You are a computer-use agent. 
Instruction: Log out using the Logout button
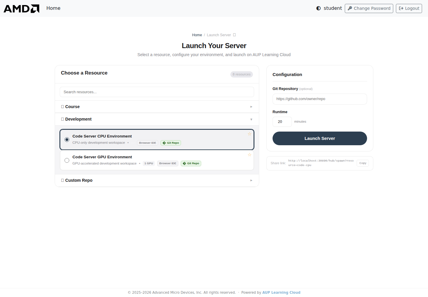tap(409, 8)
